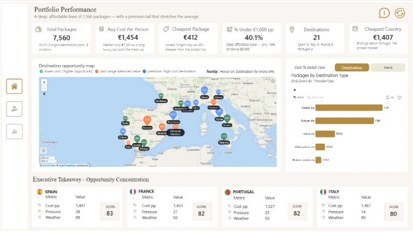
Task: Click the Spain Weather value 88
Action: [77, 217]
